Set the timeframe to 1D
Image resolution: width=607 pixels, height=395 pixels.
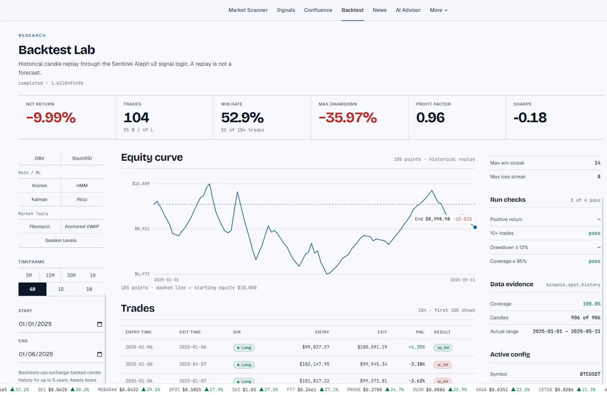click(61, 289)
